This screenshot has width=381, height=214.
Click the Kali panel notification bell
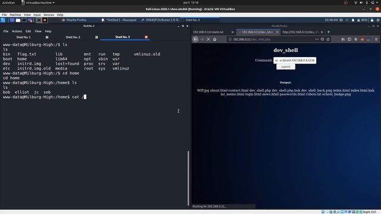click(x=353, y=20)
